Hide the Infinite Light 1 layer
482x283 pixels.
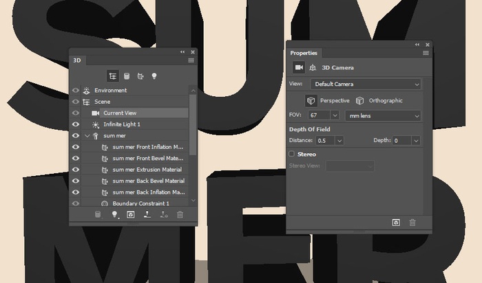(76, 124)
